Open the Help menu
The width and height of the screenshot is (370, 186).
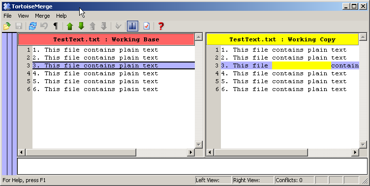(x=62, y=16)
